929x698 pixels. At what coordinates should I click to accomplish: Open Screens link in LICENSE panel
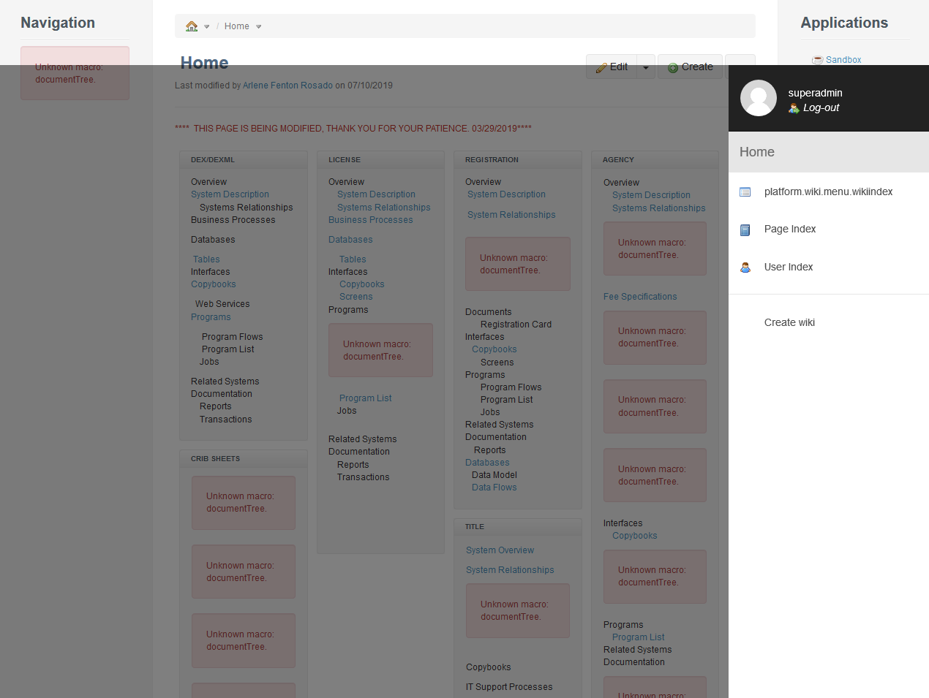[x=356, y=297]
